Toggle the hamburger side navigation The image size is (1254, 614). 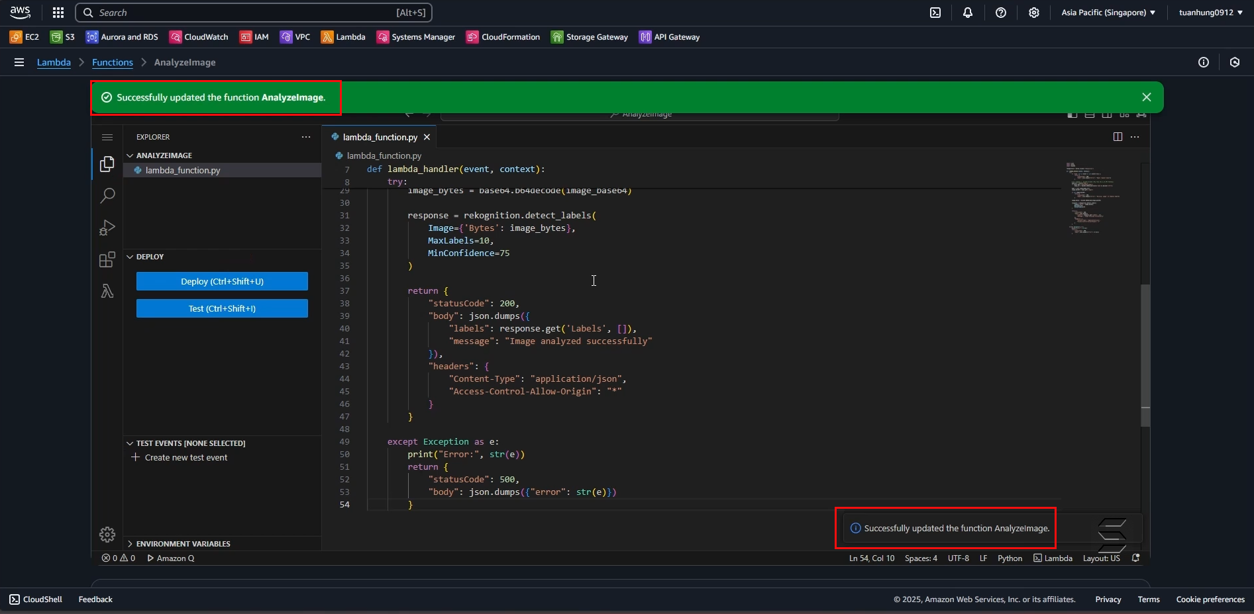tap(19, 62)
